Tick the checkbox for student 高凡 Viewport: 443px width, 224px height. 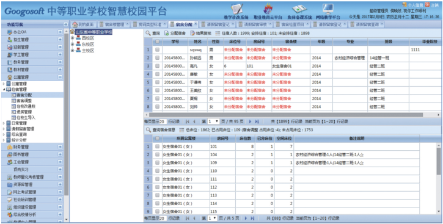pos(158,66)
